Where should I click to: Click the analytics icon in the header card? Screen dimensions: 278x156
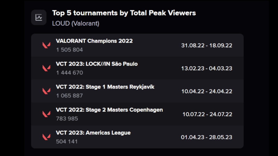click(39, 17)
